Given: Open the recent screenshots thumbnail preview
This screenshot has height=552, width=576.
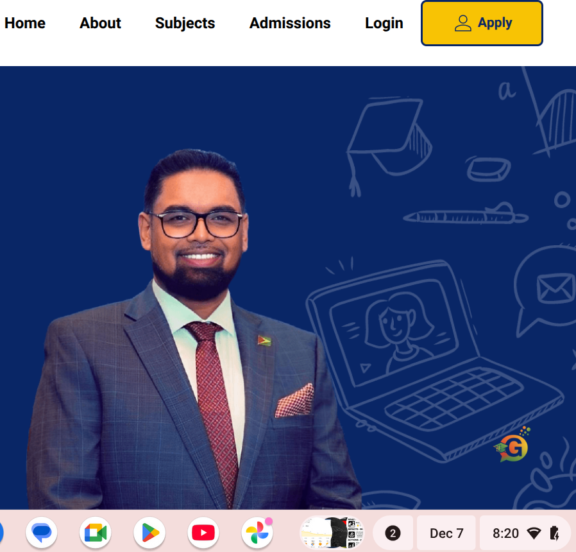Looking at the screenshot, I should [x=332, y=533].
